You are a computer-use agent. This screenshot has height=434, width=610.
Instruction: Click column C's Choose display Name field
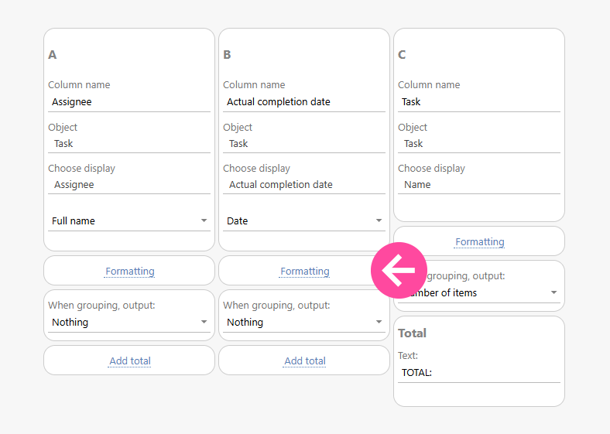[x=478, y=184]
